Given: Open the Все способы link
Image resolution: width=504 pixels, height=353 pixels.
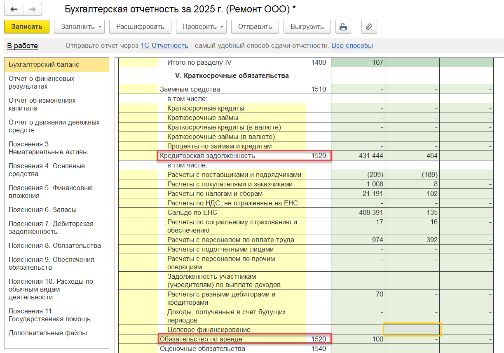Looking at the screenshot, I should [x=352, y=46].
